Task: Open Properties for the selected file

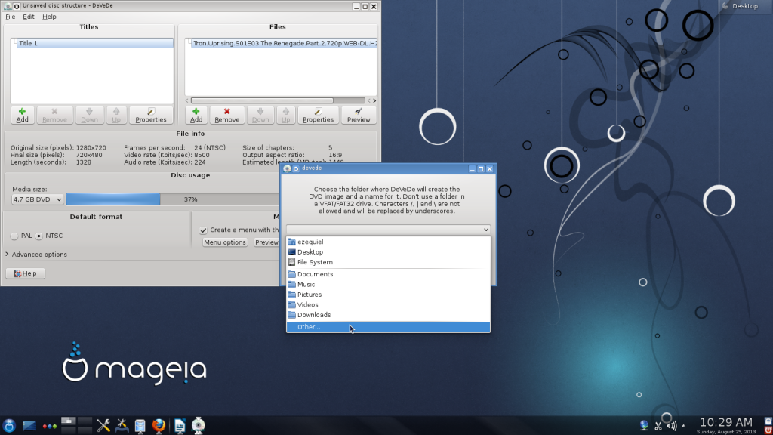Action: click(318, 116)
